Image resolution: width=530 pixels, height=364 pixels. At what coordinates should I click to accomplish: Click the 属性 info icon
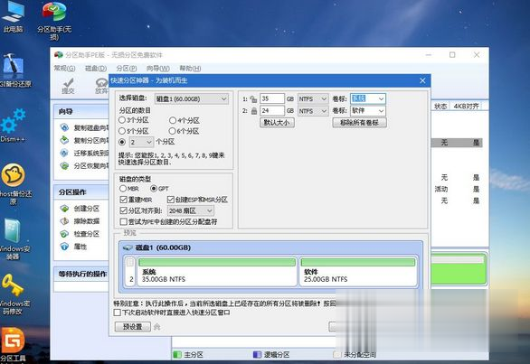[x=64, y=247]
